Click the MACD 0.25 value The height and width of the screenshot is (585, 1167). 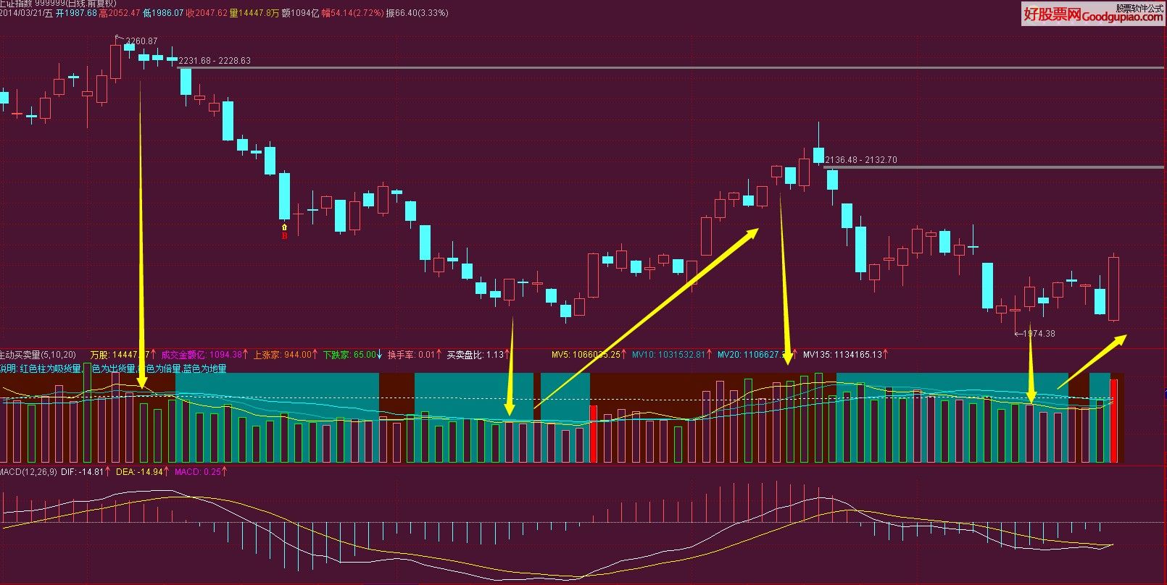point(201,472)
